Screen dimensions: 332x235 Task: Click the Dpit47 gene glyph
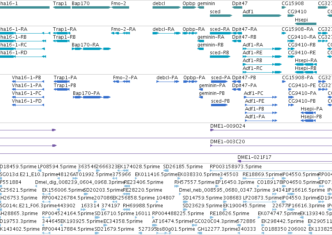click(237, 7)
